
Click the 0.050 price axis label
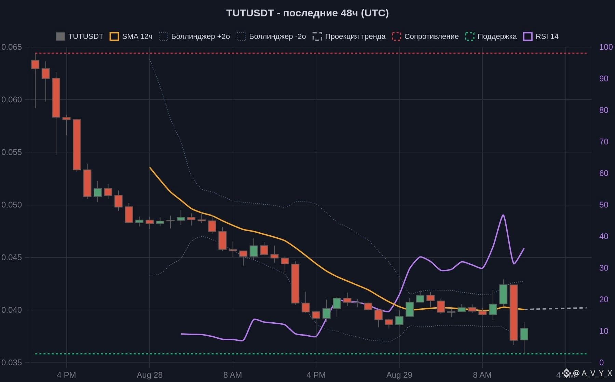pos(12,205)
